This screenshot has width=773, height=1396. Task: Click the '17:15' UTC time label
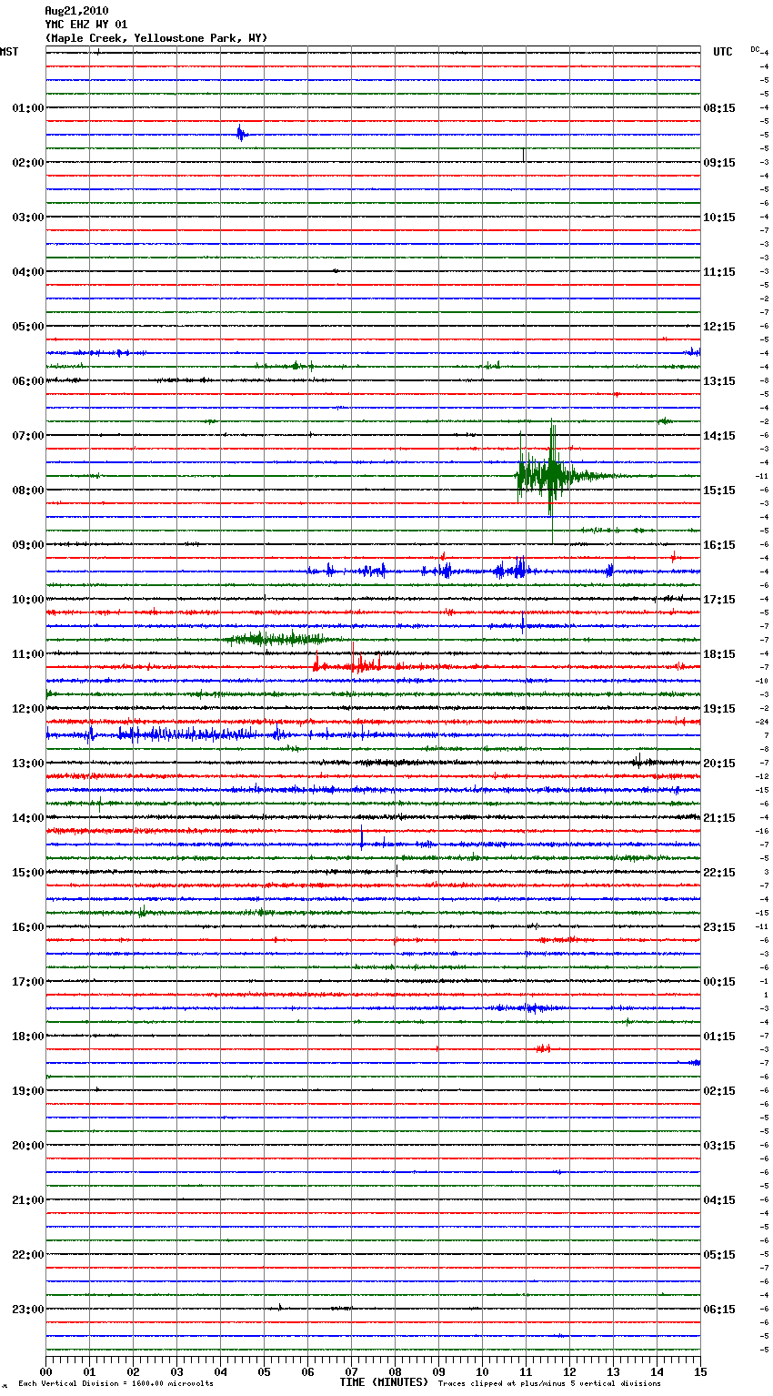pyautogui.click(x=719, y=600)
